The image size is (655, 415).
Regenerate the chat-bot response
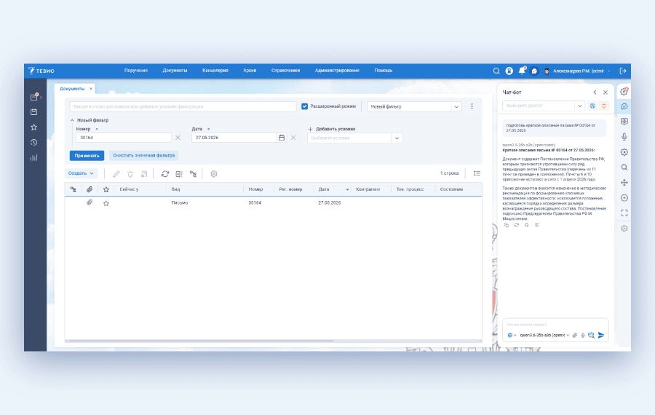516,225
